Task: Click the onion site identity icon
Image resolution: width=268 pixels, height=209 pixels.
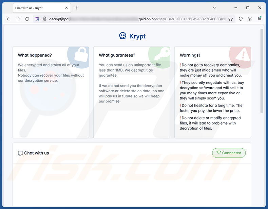Action: pyautogui.click(x=44, y=19)
